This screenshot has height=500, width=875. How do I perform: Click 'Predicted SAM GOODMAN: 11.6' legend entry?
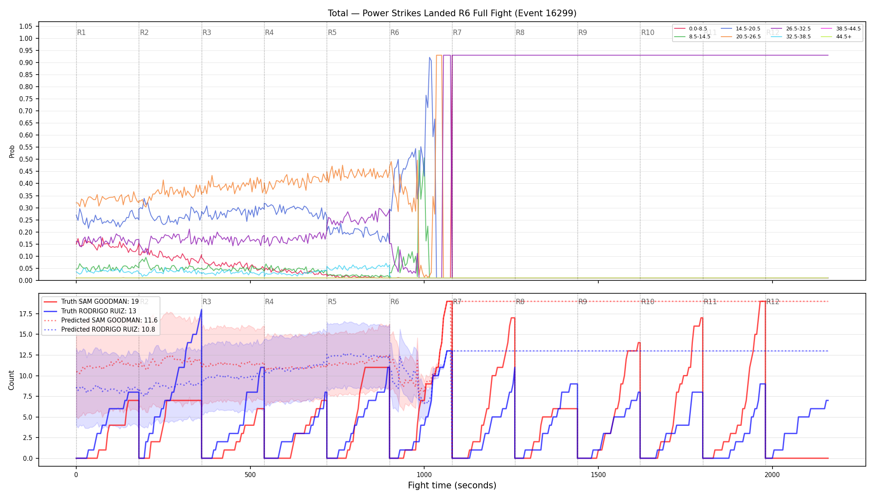[100, 320]
